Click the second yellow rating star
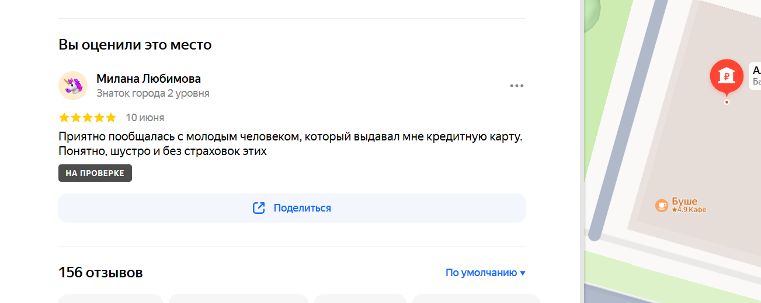This screenshot has width=761, height=303. (76, 118)
